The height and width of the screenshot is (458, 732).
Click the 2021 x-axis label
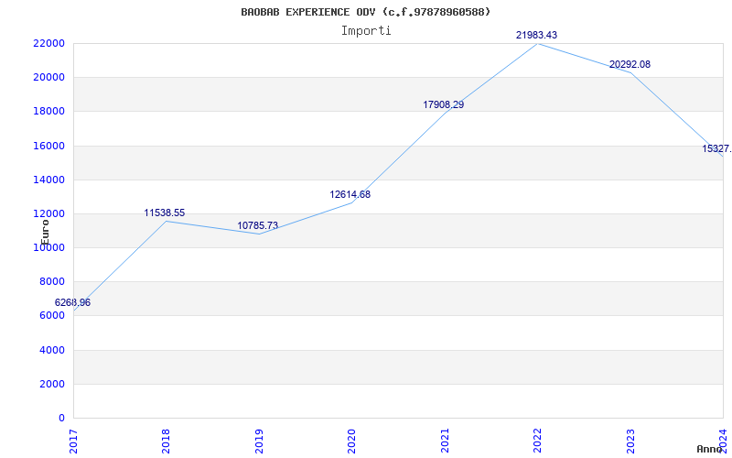click(445, 442)
